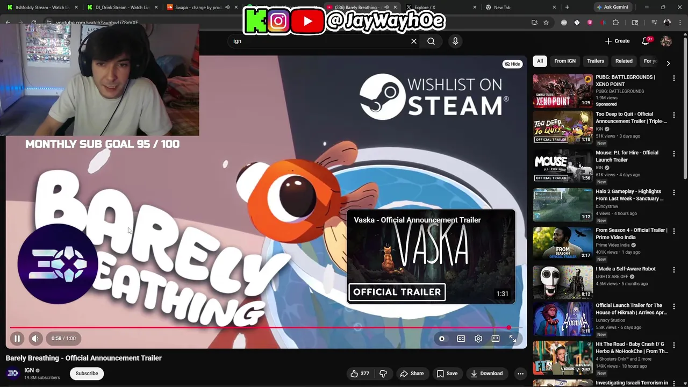This screenshot has height=387, width=688.
Task: Switch to the New Tab browser tab
Action: pyautogui.click(x=519, y=8)
